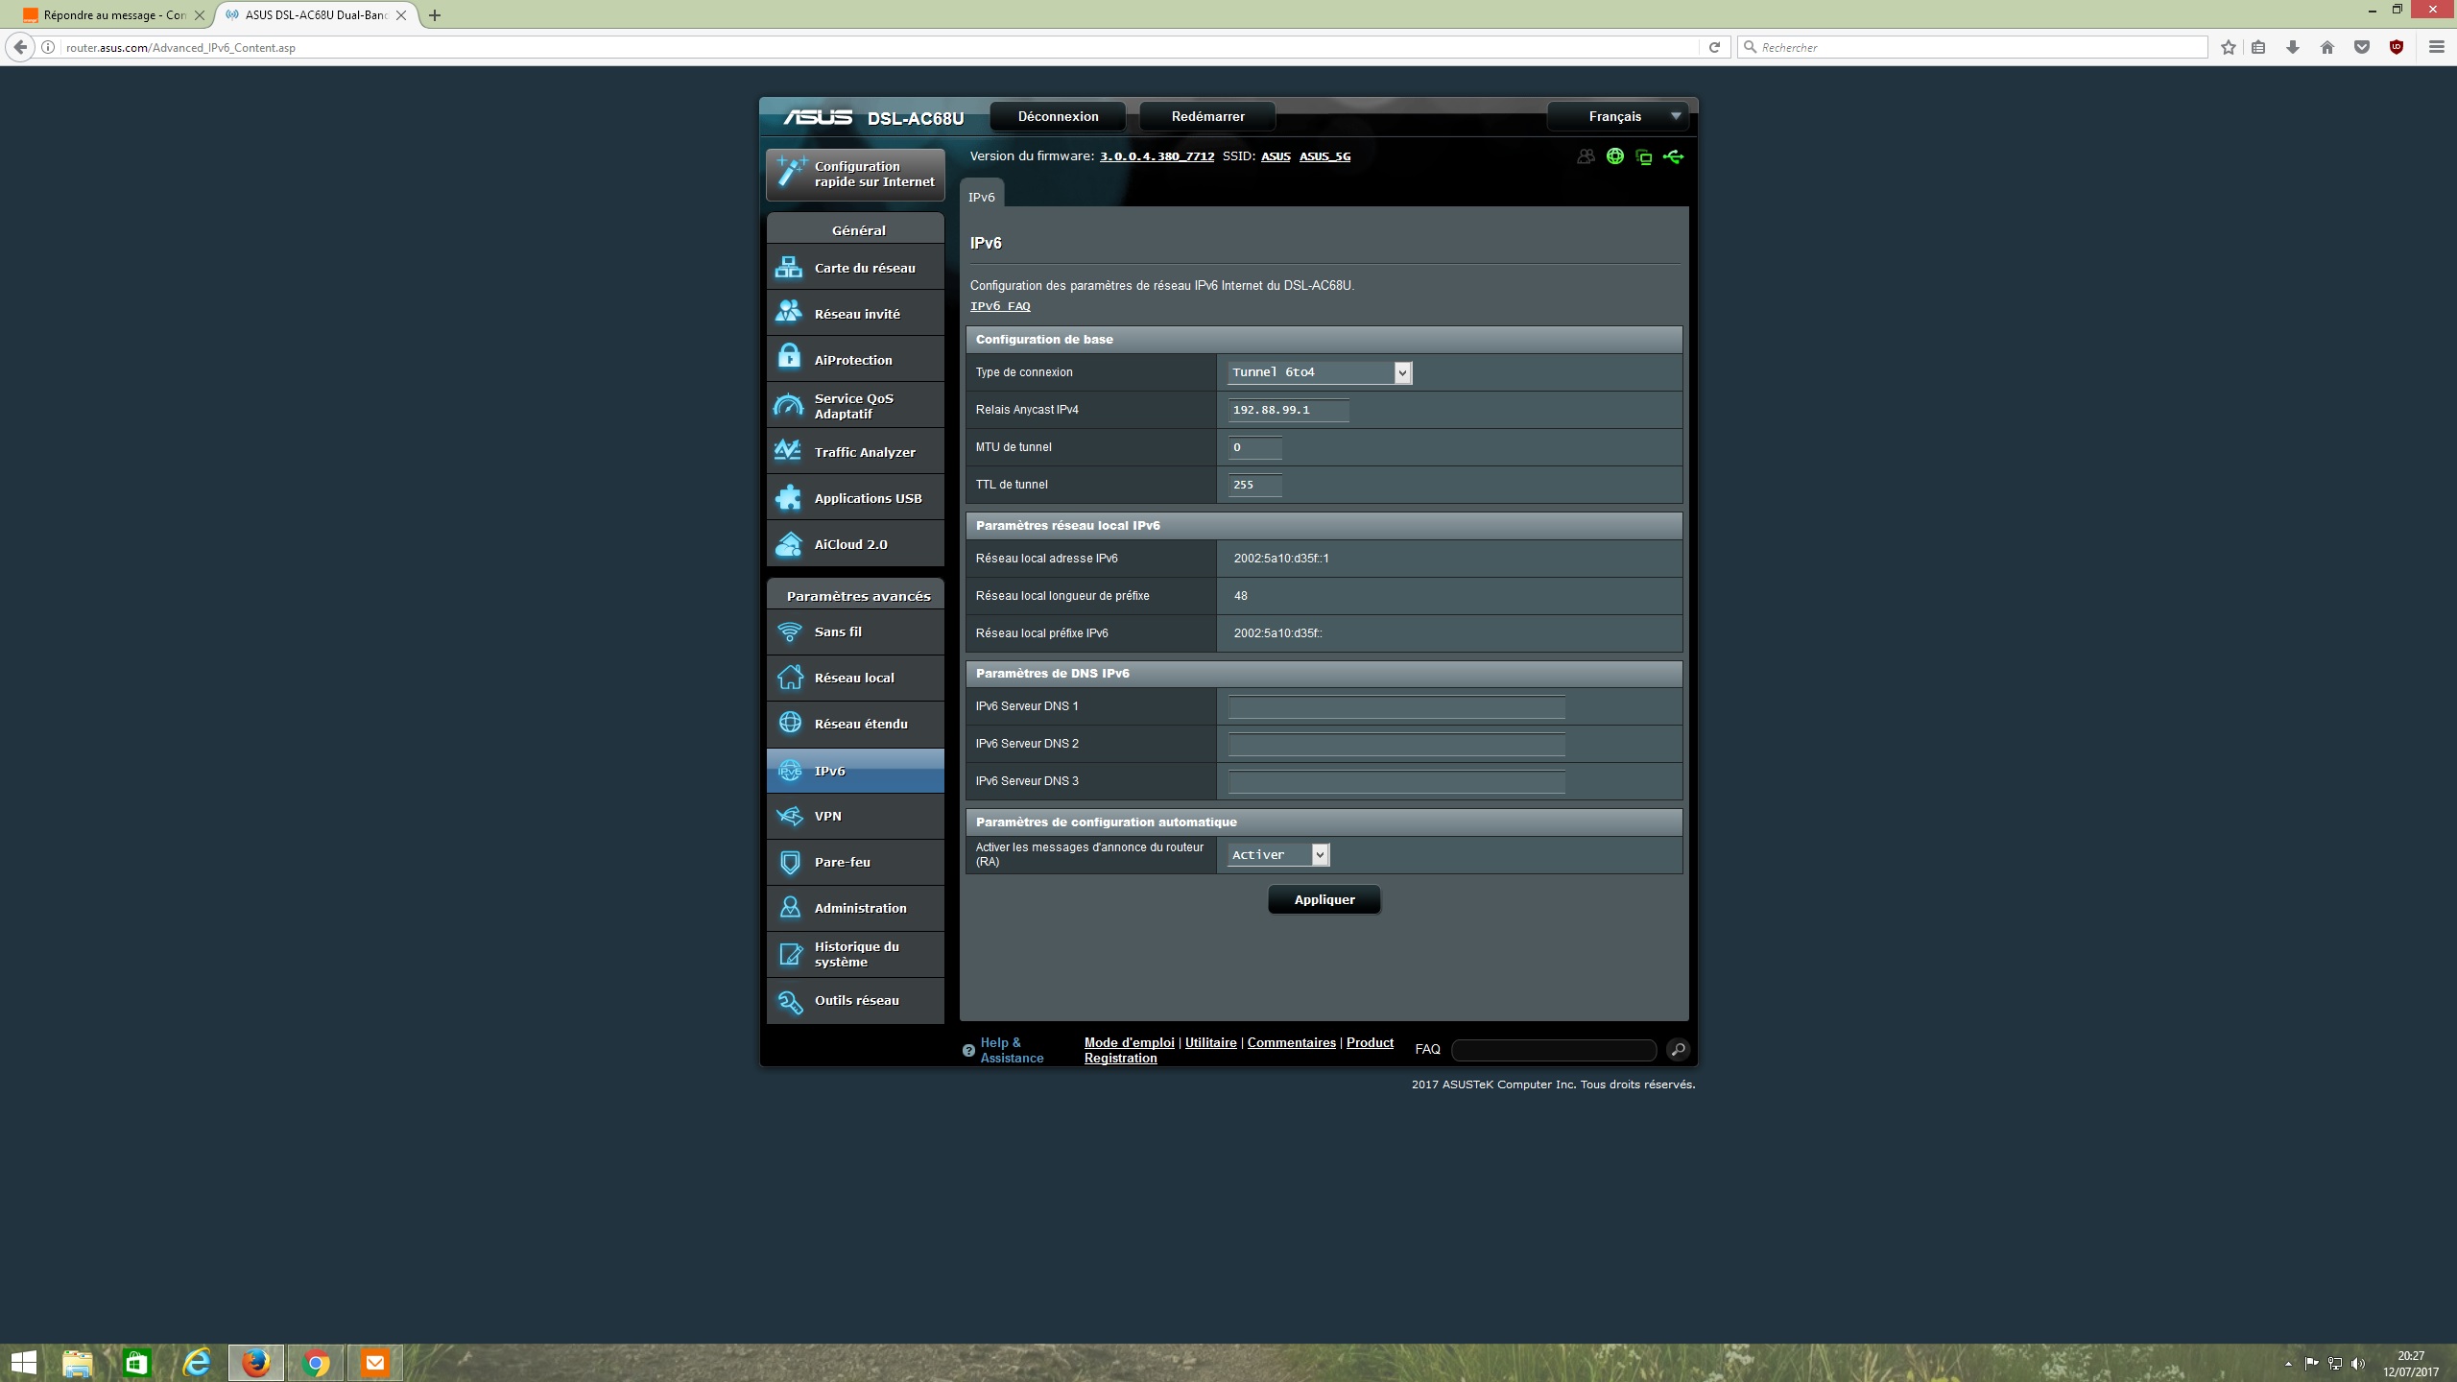Viewport: 2457px width, 1382px height.
Task: Click the green USB status icon
Action: tap(1674, 156)
